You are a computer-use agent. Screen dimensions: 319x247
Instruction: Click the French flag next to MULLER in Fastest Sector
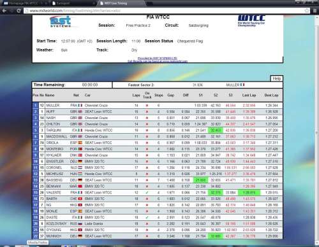(x=242, y=85)
